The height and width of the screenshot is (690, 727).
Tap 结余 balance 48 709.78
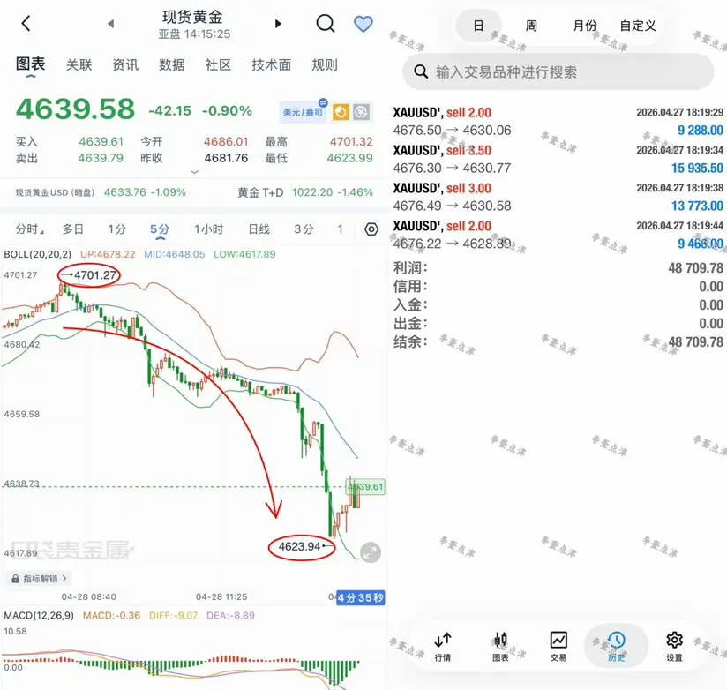[x=695, y=342]
